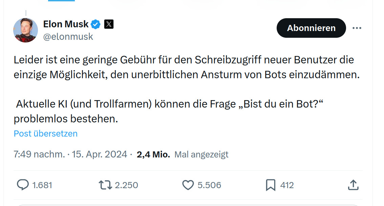This screenshot has width=384, height=206.
Task: Share the post using the share icon
Action: [x=353, y=185]
